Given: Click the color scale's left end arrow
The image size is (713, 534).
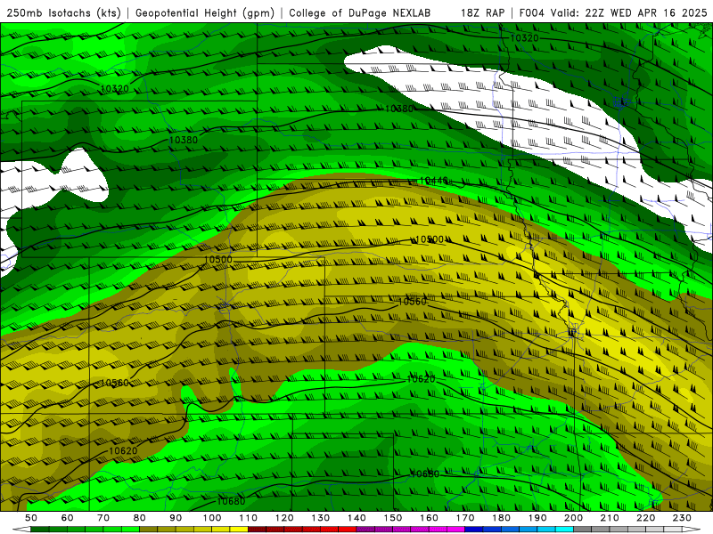Looking at the screenshot, I should click(x=21, y=530).
